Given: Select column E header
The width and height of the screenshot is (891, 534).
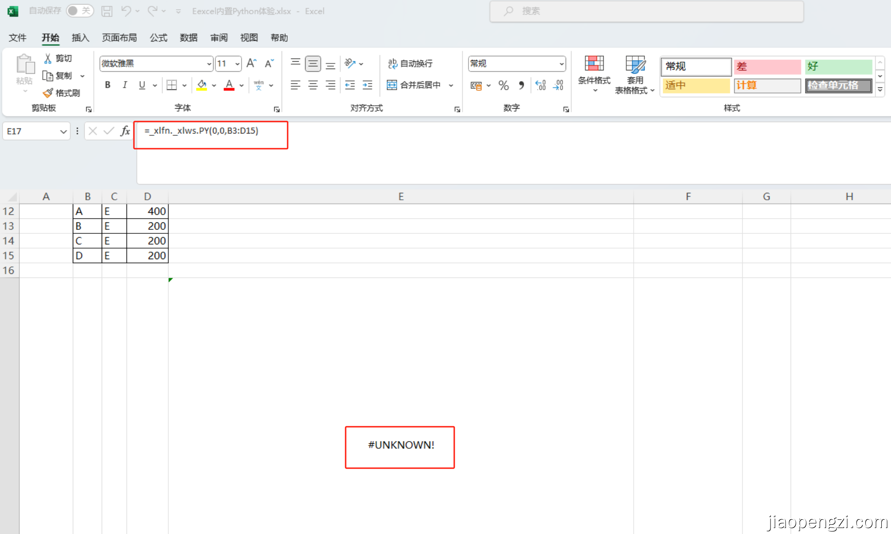Looking at the screenshot, I should [x=401, y=197].
